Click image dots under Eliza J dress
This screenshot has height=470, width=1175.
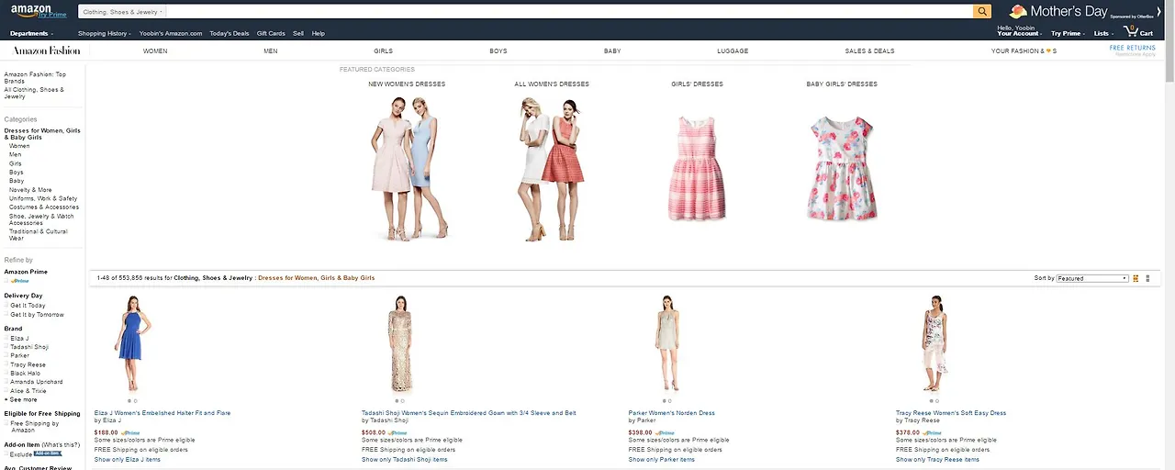(132, 400)
